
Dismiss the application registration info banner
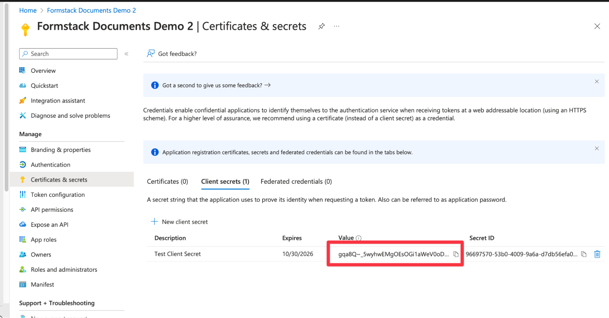tap(597, 149)
